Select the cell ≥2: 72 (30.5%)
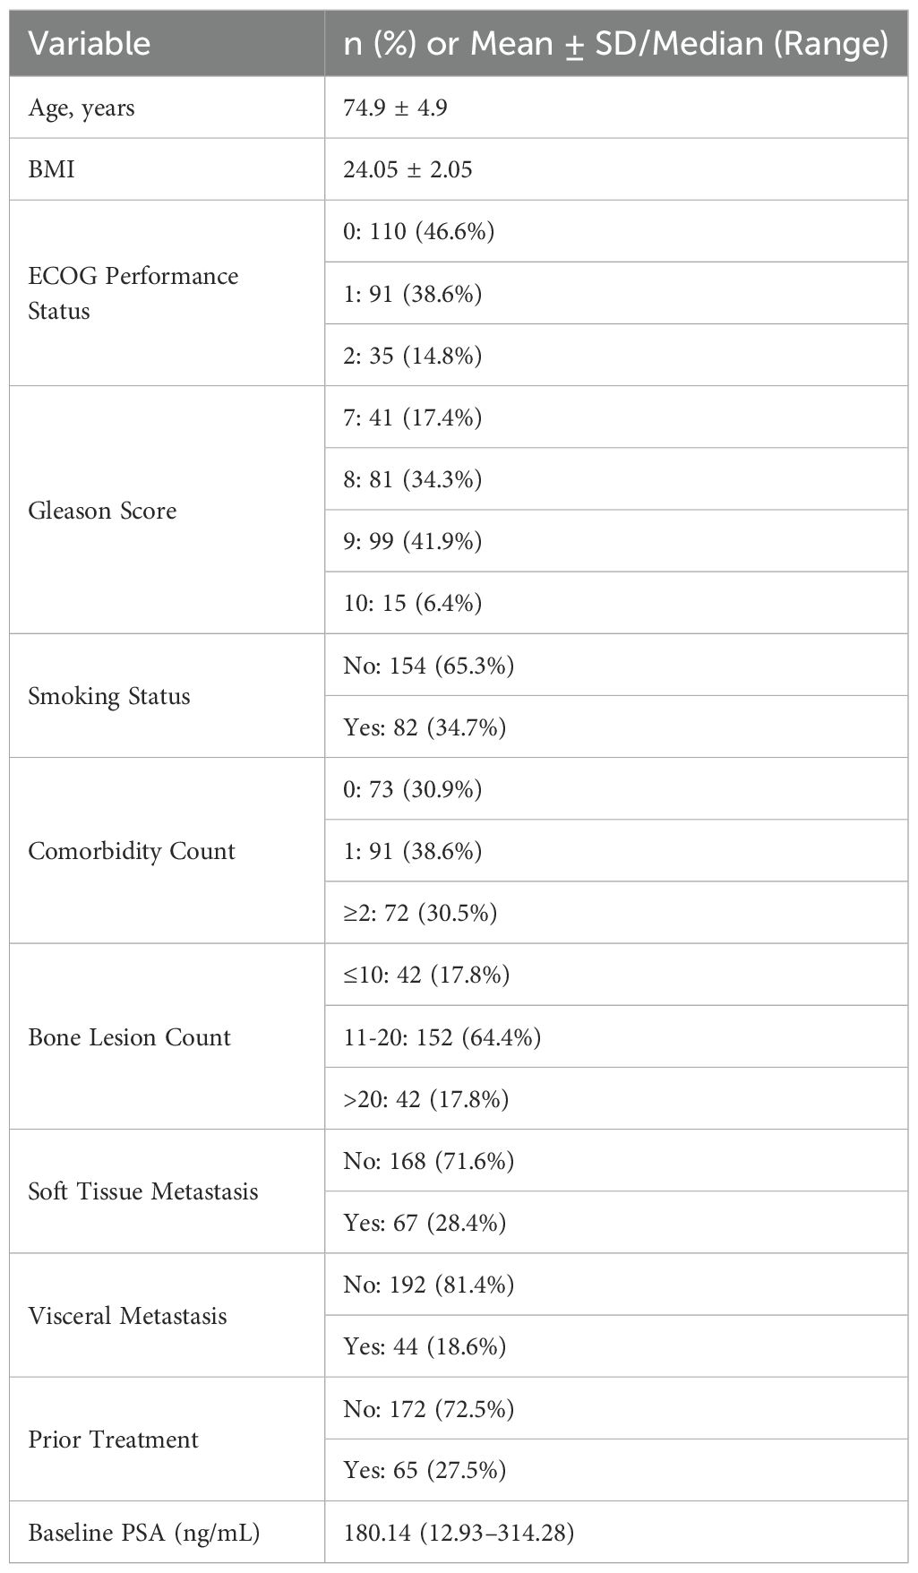 [x=420, y=913]
